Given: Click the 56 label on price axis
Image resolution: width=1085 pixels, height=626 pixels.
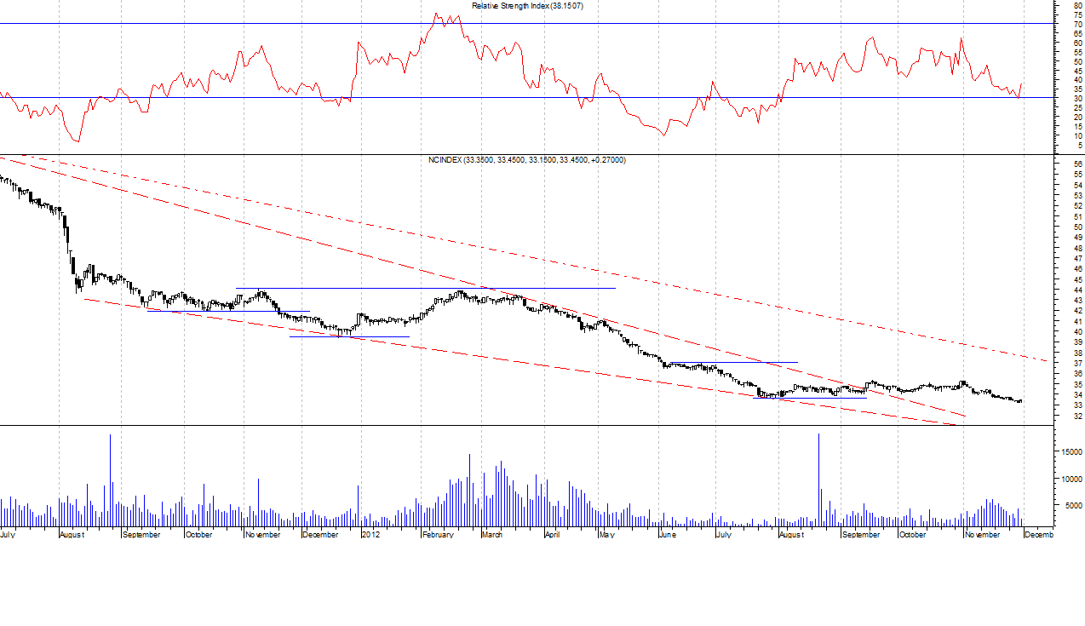Looking at the screenshot, I should 1078,164.
